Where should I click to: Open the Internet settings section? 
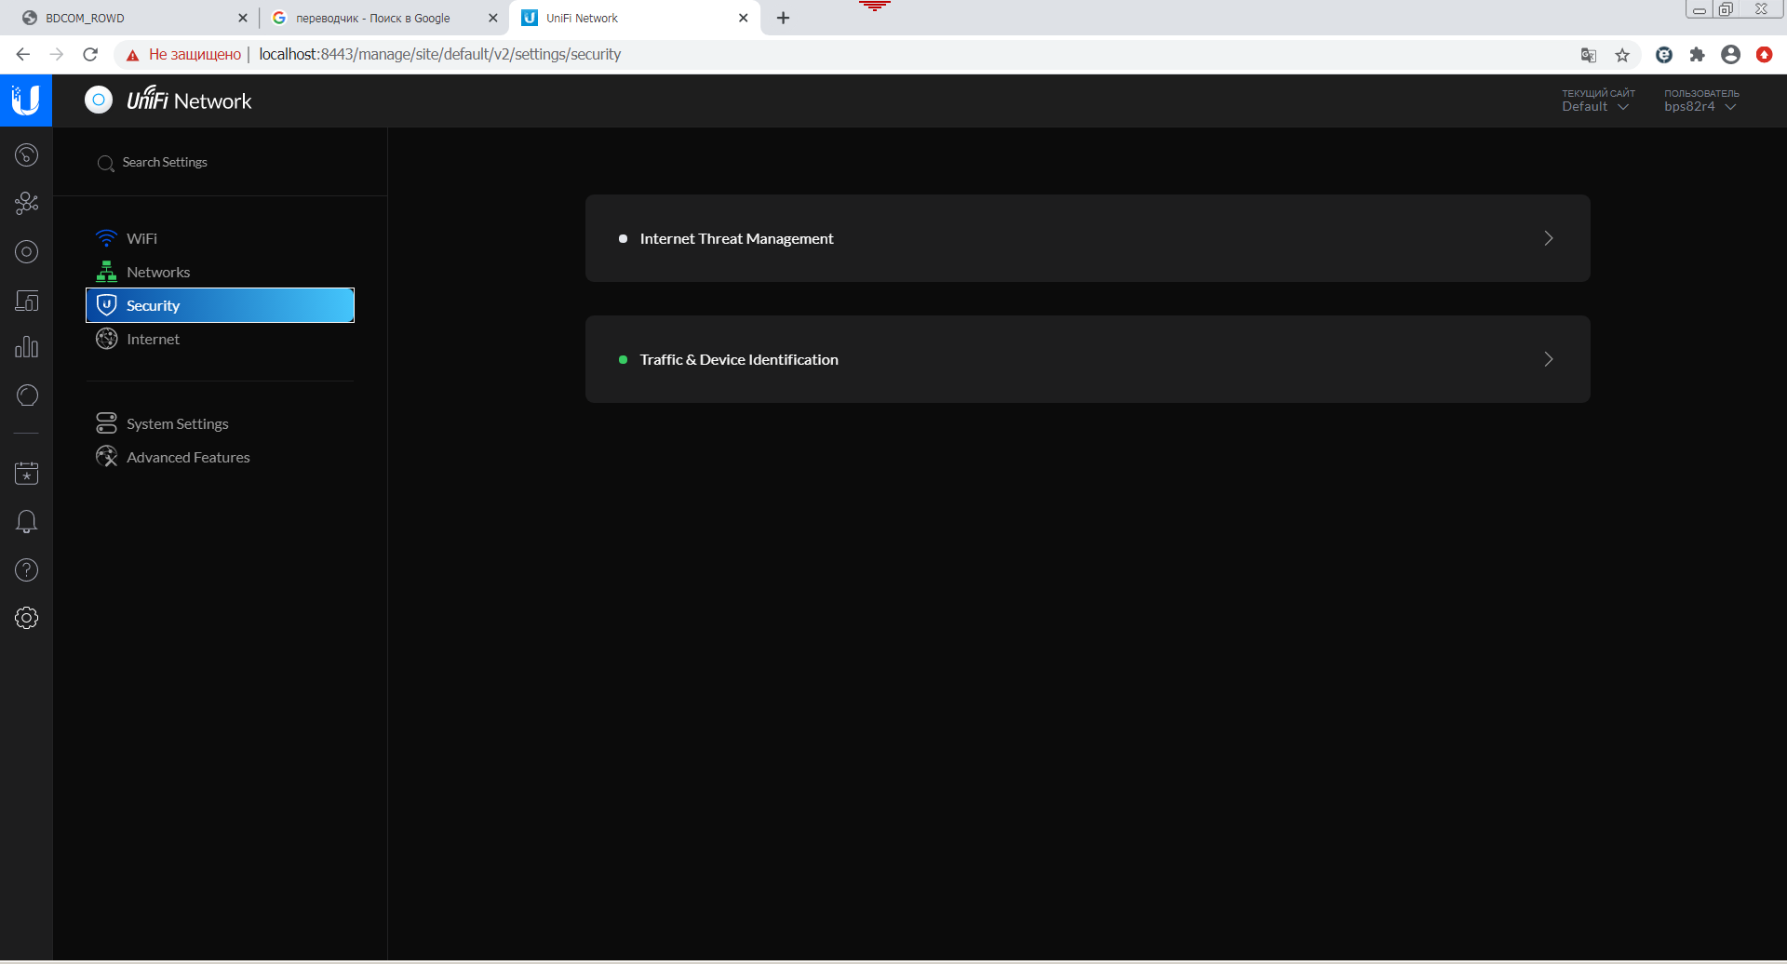221,339
